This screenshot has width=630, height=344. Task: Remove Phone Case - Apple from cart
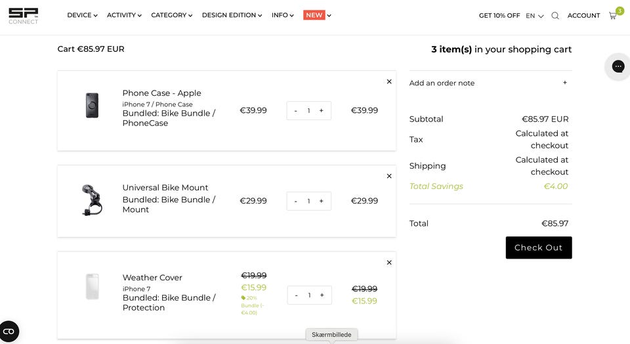(389, 82)
